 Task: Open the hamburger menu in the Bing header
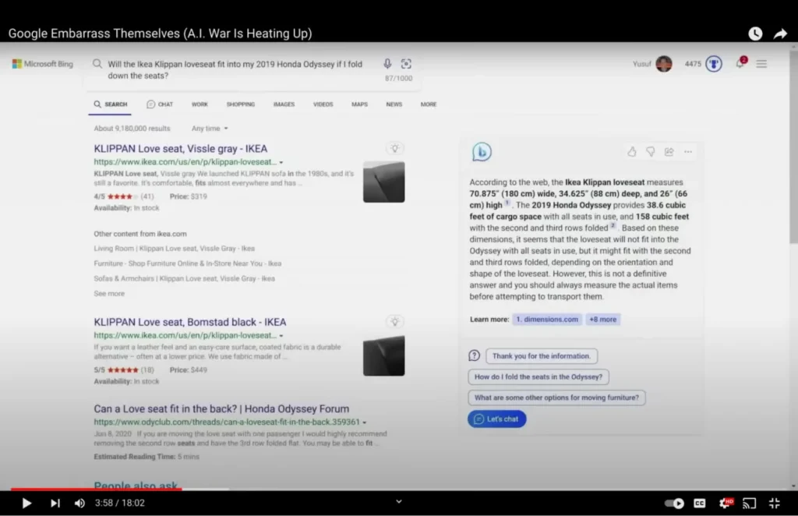[761, 64]
